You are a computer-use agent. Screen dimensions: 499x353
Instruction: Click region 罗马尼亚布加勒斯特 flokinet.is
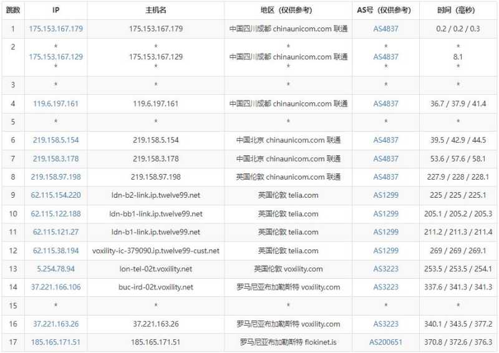pyautogui.click(x=288, y=342)
